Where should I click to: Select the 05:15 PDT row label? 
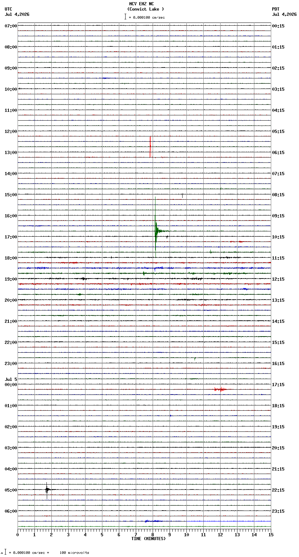[278, 132]
